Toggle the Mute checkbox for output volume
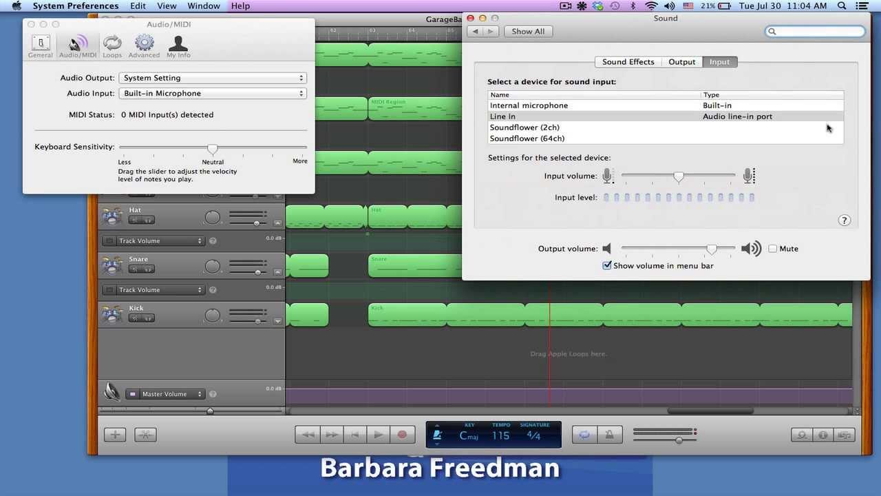The height and width of the screenshot is (496, 881). [772, 249]
